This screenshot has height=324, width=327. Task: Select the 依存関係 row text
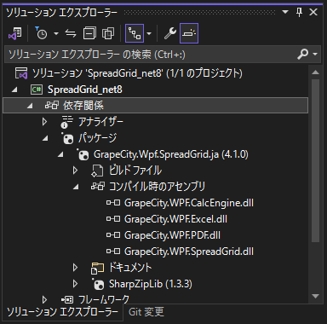tap(83, 106)
